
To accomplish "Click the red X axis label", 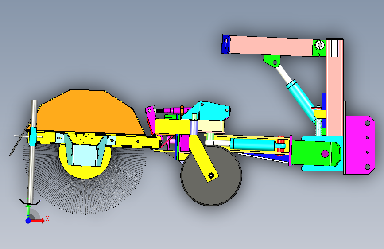I will (47, 218).
